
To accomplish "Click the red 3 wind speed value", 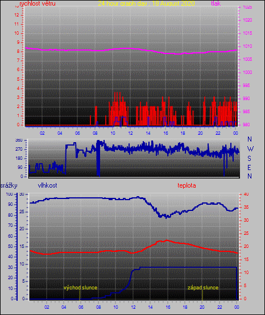I will pos(18,97).
